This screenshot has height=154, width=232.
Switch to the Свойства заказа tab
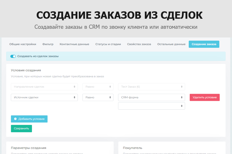pyautogui.click(x=139, y=44)
